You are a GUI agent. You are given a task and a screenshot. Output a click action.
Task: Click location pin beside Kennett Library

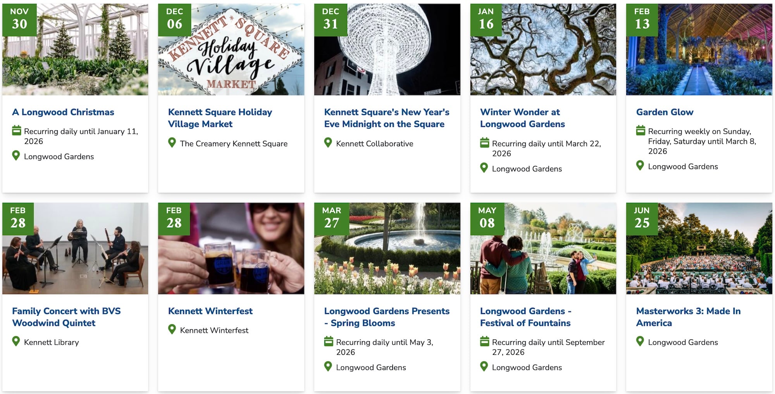point(16,341)
